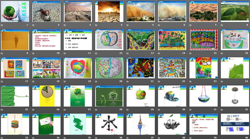Select slide 35 leaf with hands poster
This screenshot has width=250, height=139.
point(78,124)
